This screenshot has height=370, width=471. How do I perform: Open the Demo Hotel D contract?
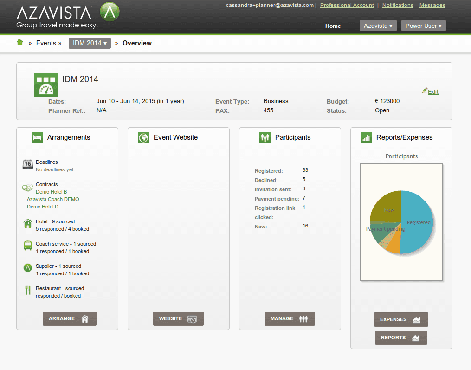point(43,207)
